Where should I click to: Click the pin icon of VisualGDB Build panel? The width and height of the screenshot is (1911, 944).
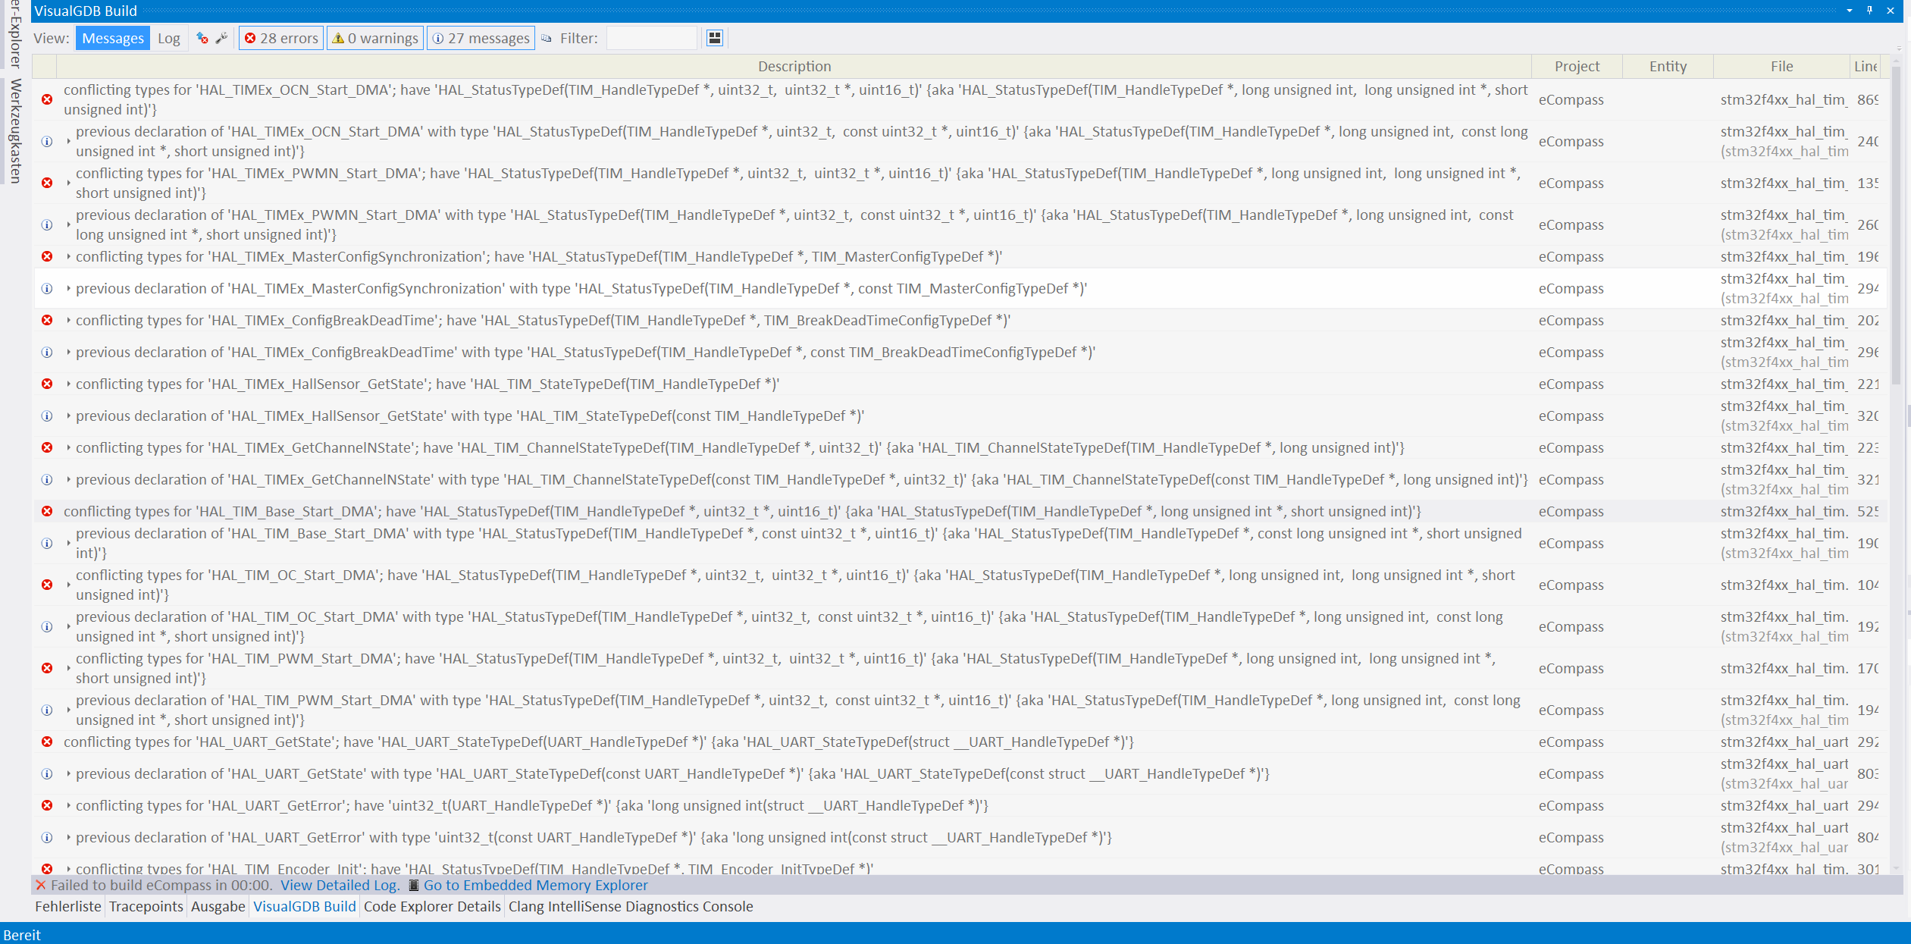coord(1869,11)
